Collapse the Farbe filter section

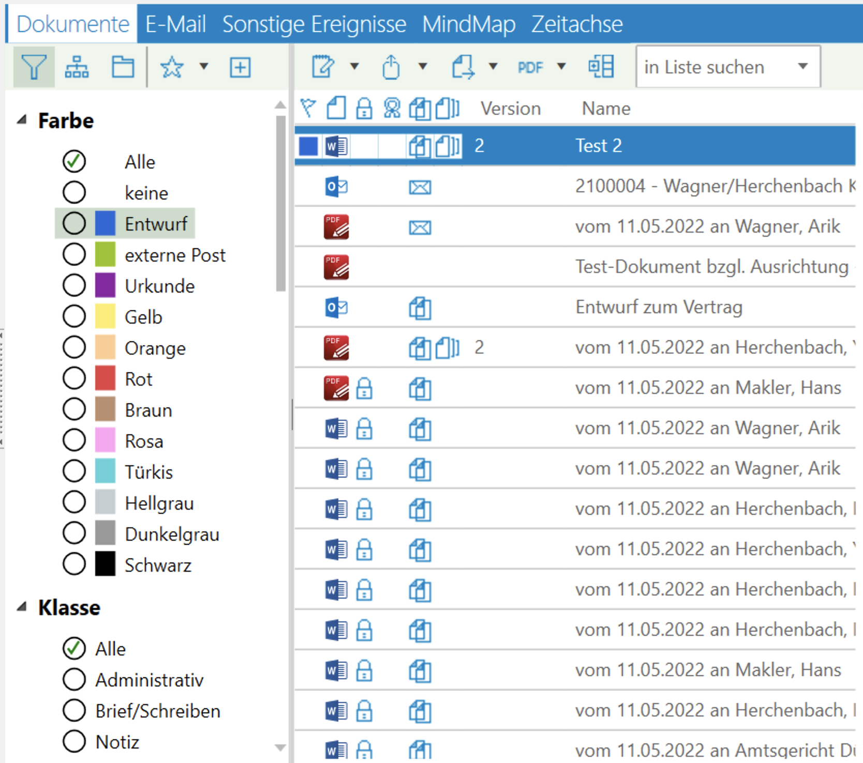pos(22,120)
